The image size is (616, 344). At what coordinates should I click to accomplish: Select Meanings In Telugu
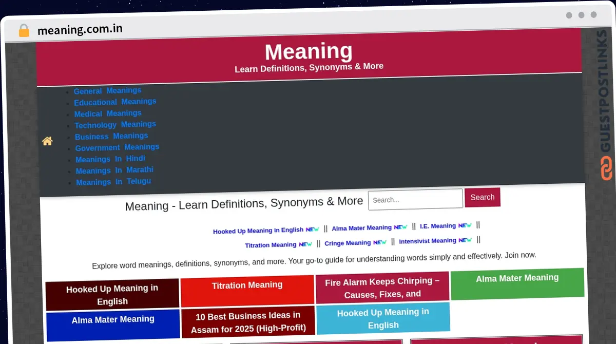112,181
